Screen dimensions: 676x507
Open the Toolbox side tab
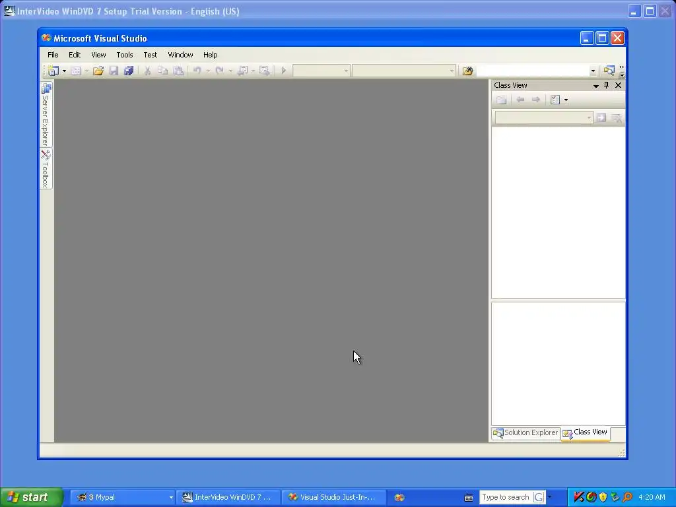[46, 169]
